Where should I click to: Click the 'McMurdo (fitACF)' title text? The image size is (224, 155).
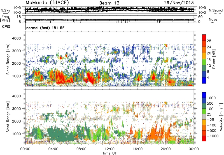(47, 3)
